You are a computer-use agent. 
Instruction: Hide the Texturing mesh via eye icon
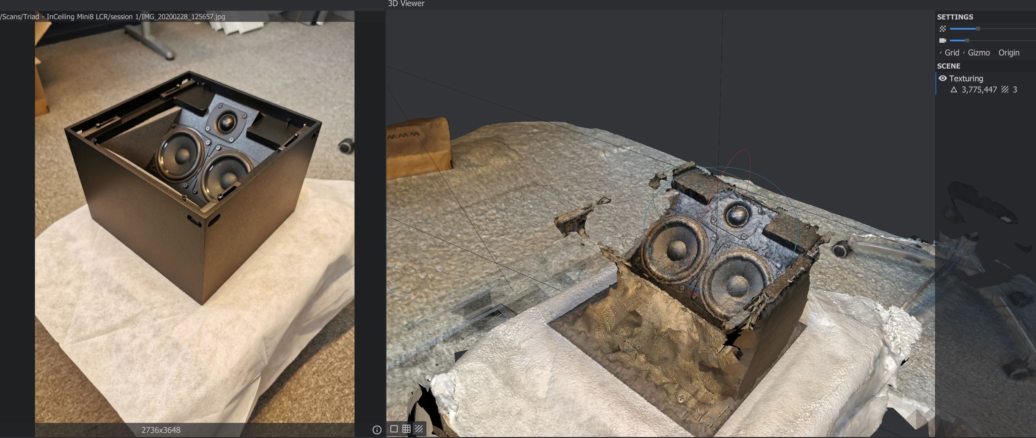[x=943, y=78]
